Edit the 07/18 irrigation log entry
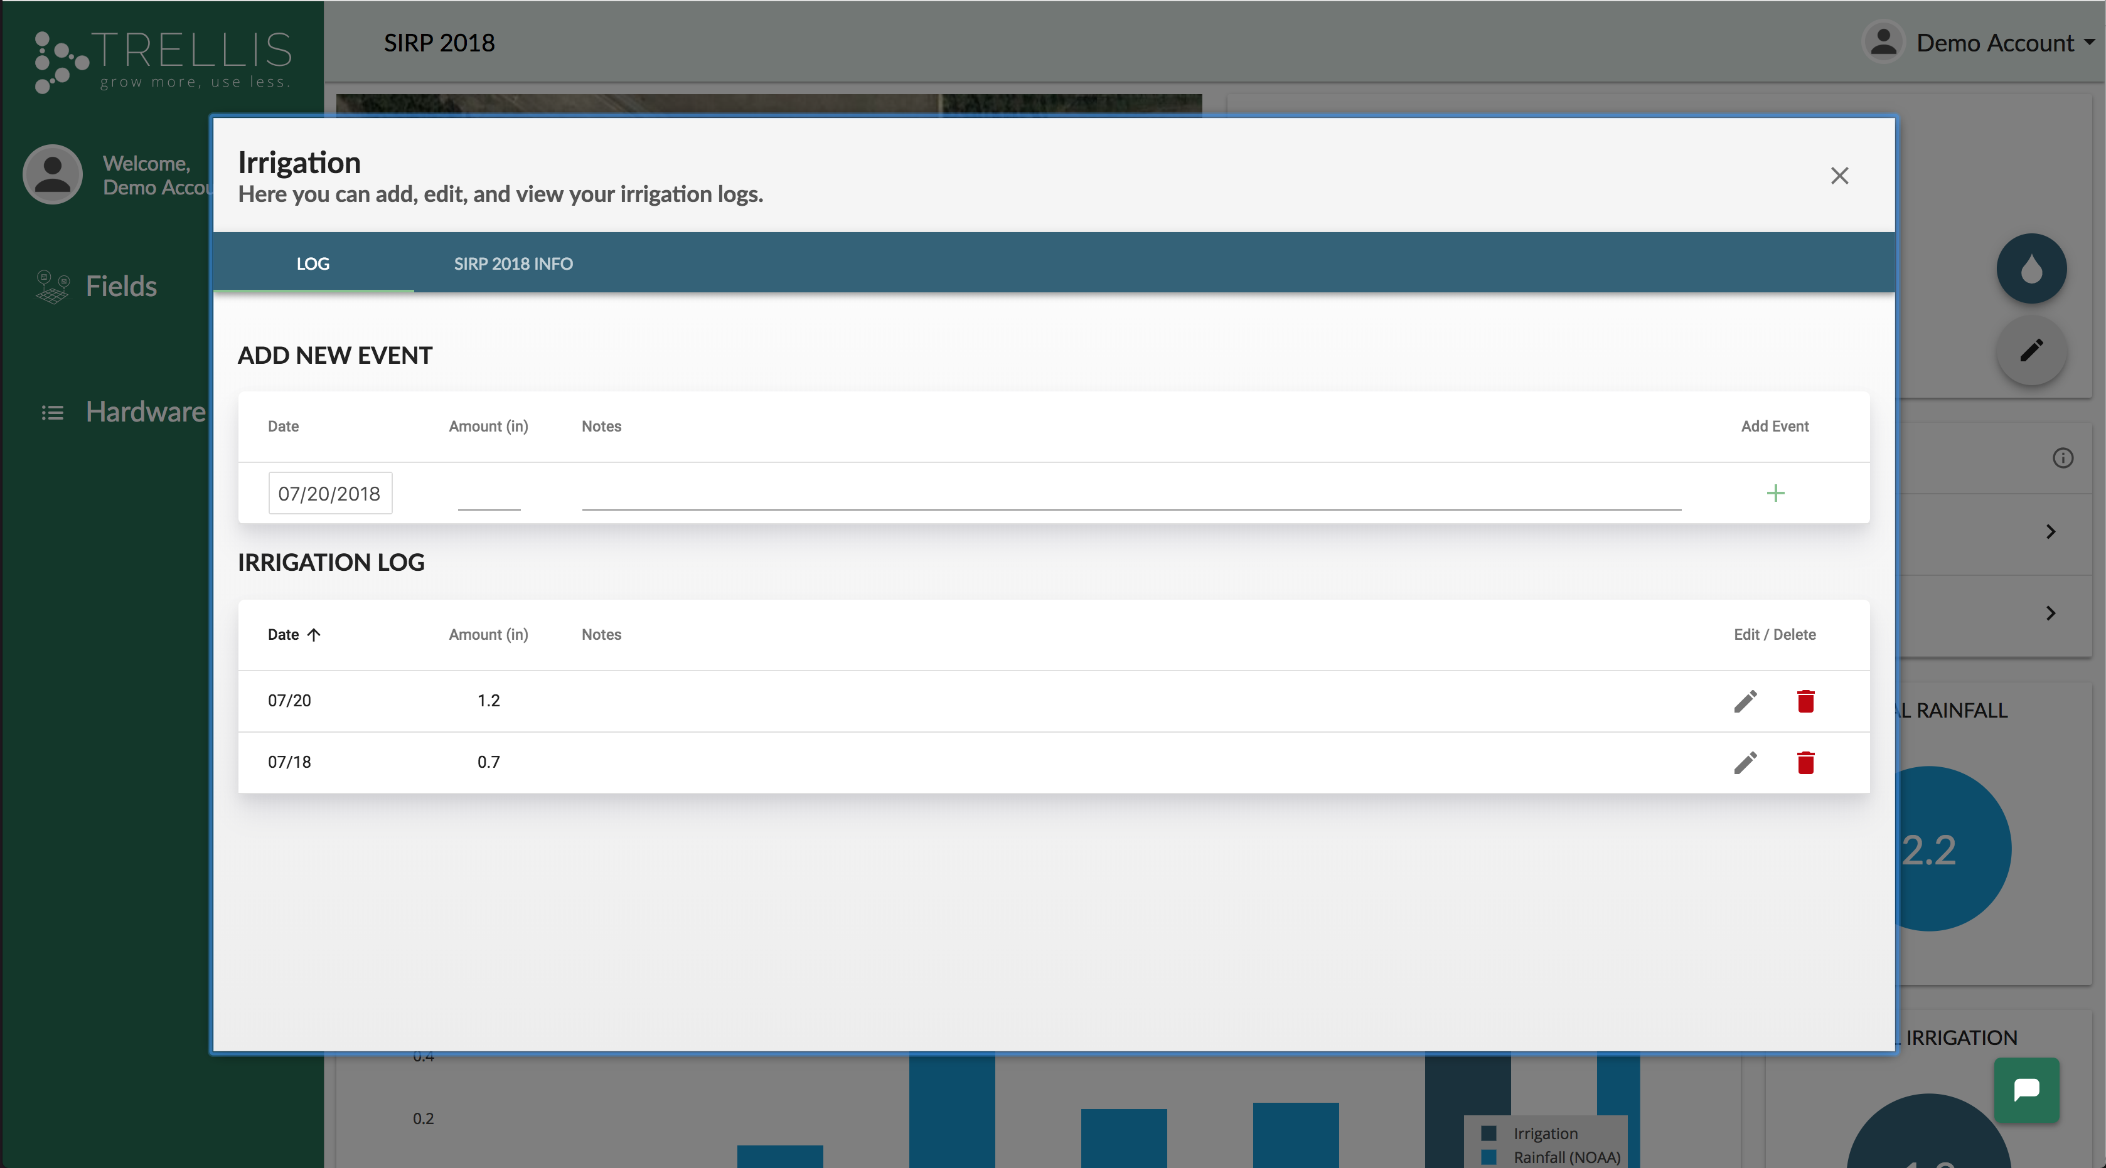The height and width of the screenshot is (1168, 2106). pyautogui.click(x=1745, y=763)
